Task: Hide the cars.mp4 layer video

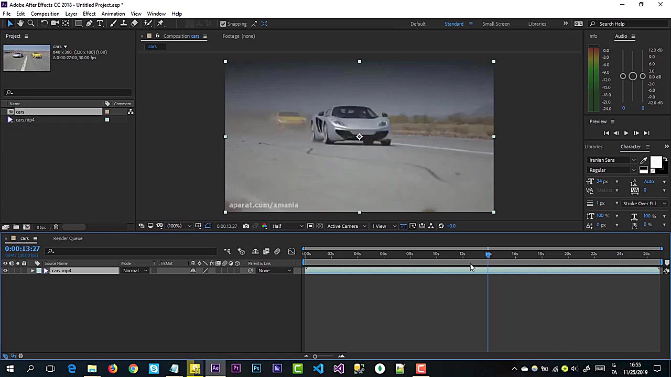Action: (5, 271)
